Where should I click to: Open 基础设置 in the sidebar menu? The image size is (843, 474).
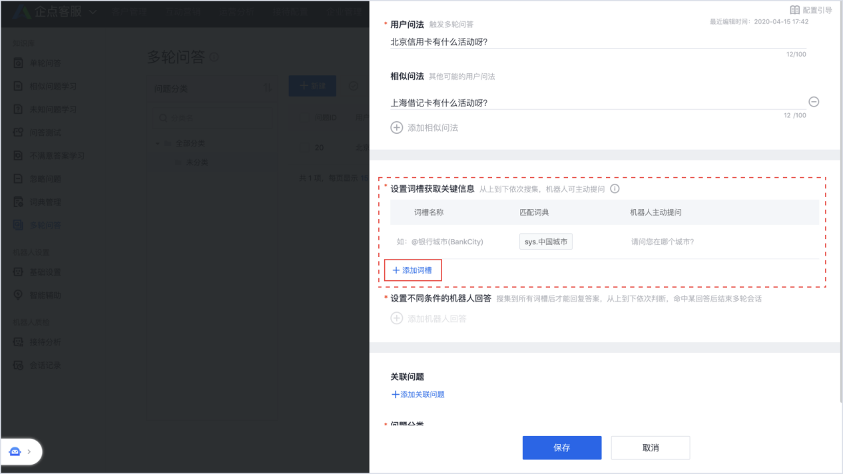[45, 272]
